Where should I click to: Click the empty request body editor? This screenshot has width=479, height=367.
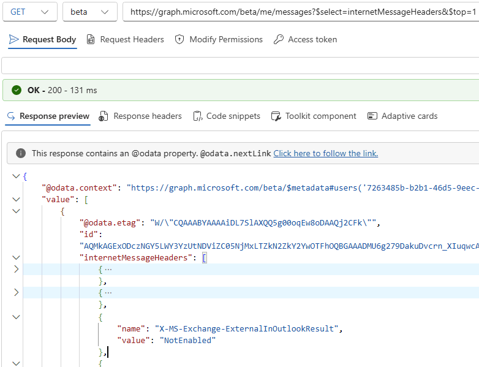click(x=240, y=66)
